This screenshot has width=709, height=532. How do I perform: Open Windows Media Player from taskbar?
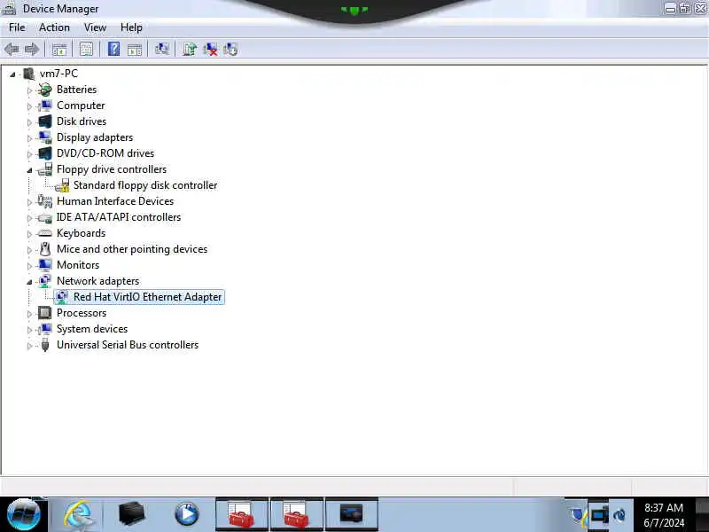(187, 514)
